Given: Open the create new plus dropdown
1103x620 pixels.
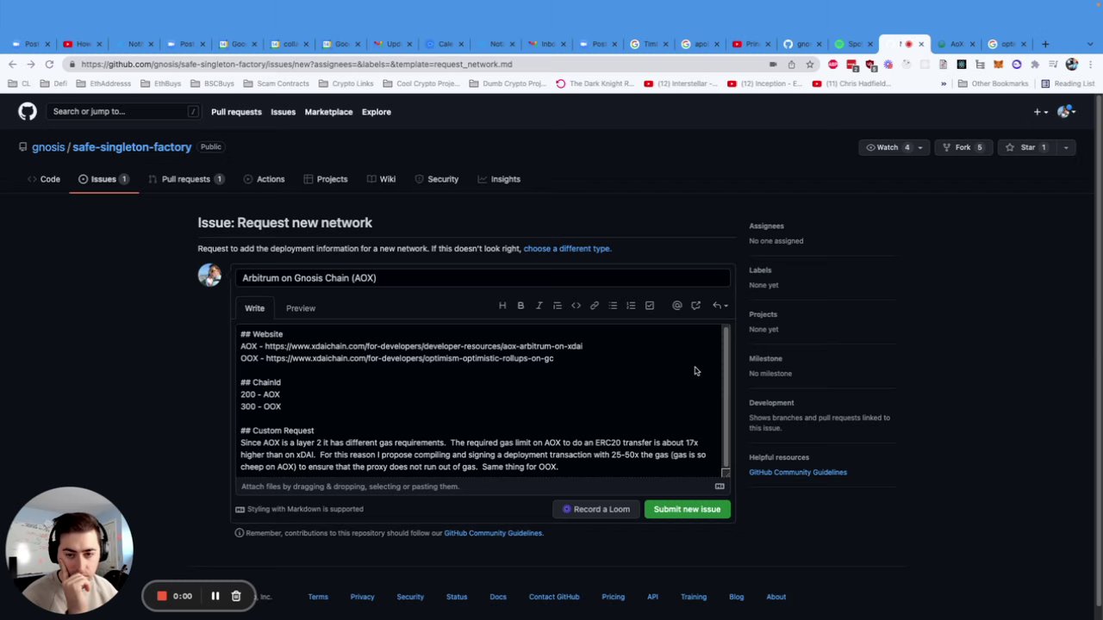Looking at the screenshot, I should pyautogui.click(x=1041, y=112).
